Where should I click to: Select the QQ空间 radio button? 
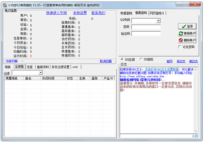point(122,59)
